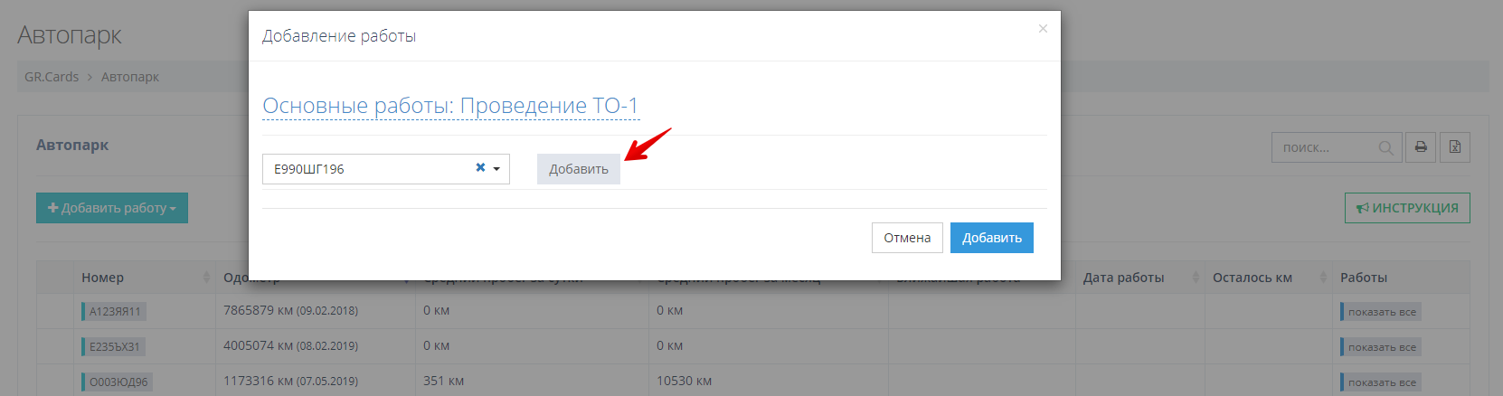The width and height of the screenshot is (1503, 396).
Task: Open the vehicle number dropdown arrow
Action: point(496,169)
